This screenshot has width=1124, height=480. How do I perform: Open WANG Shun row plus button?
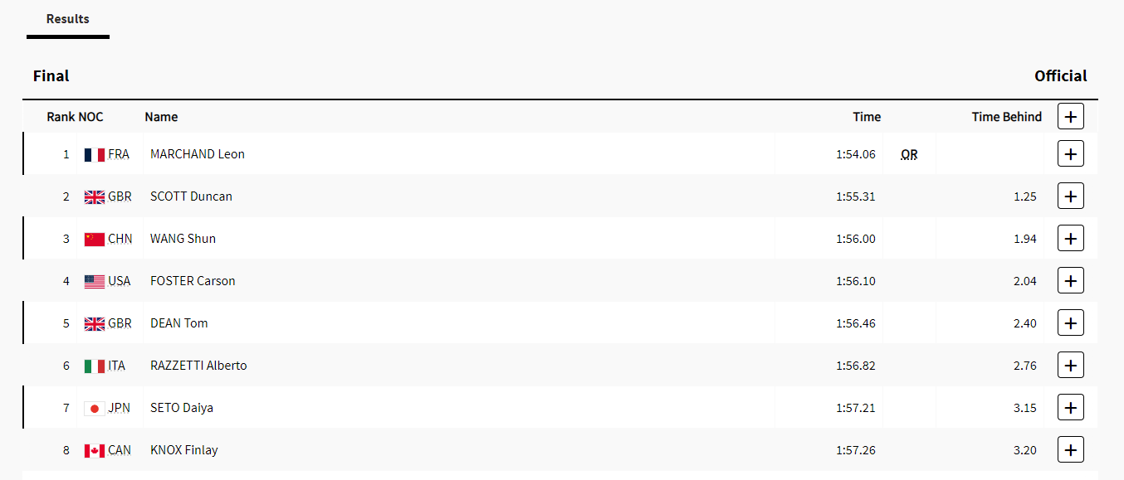coord(1071,239)
